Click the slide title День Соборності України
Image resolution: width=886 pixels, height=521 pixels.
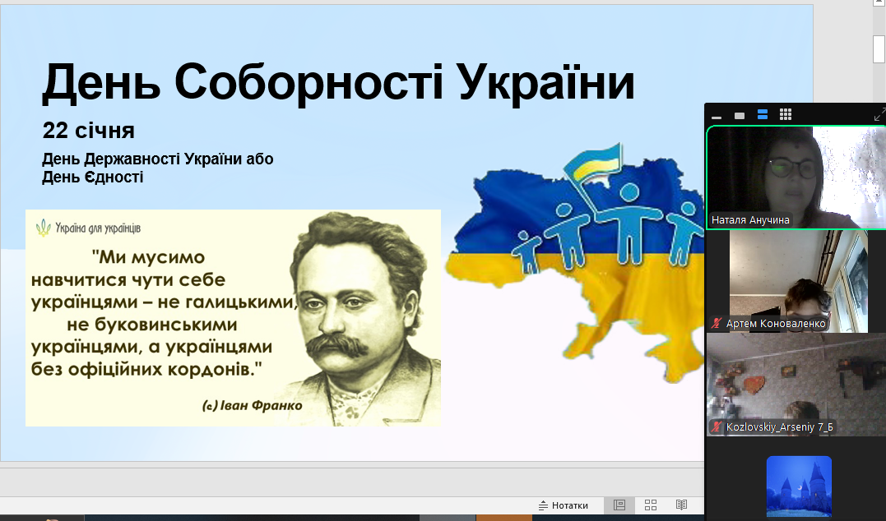[338, 82]
